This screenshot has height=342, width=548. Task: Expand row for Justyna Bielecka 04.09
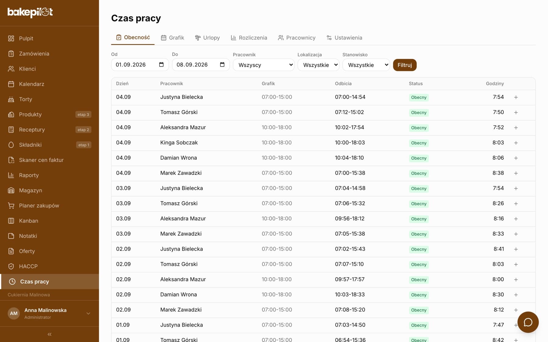(516, 97)
